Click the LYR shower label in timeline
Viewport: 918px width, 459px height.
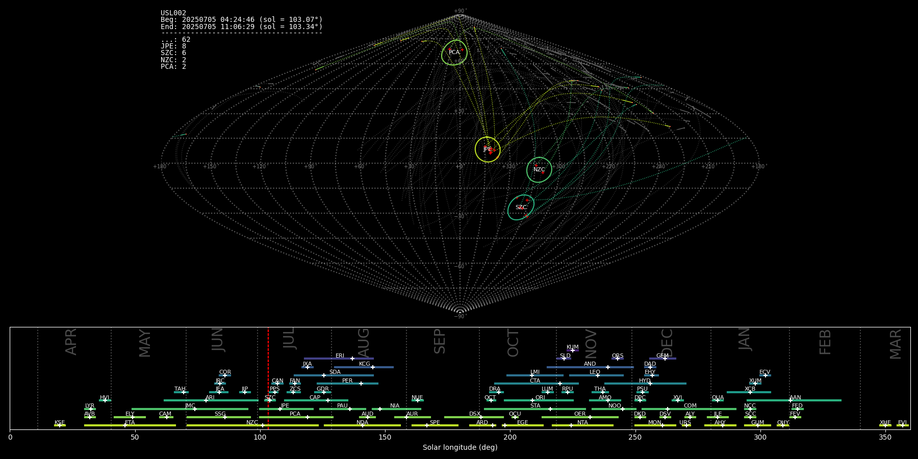(90, 406)
